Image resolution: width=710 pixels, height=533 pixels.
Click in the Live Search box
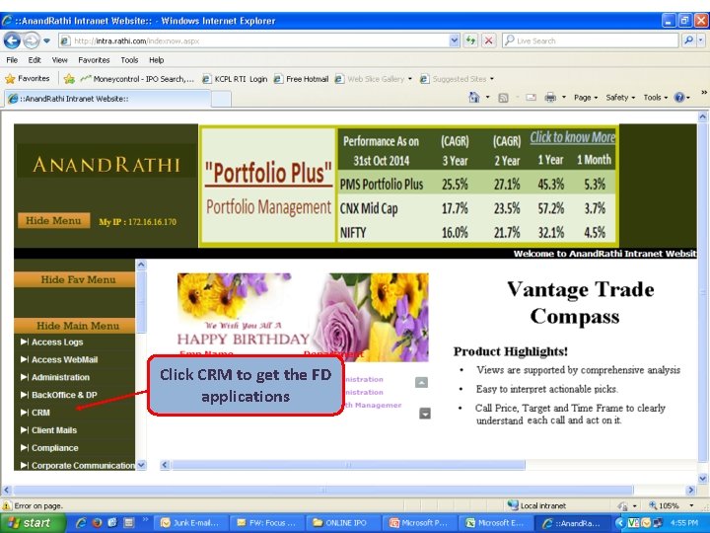pos(590,40)
